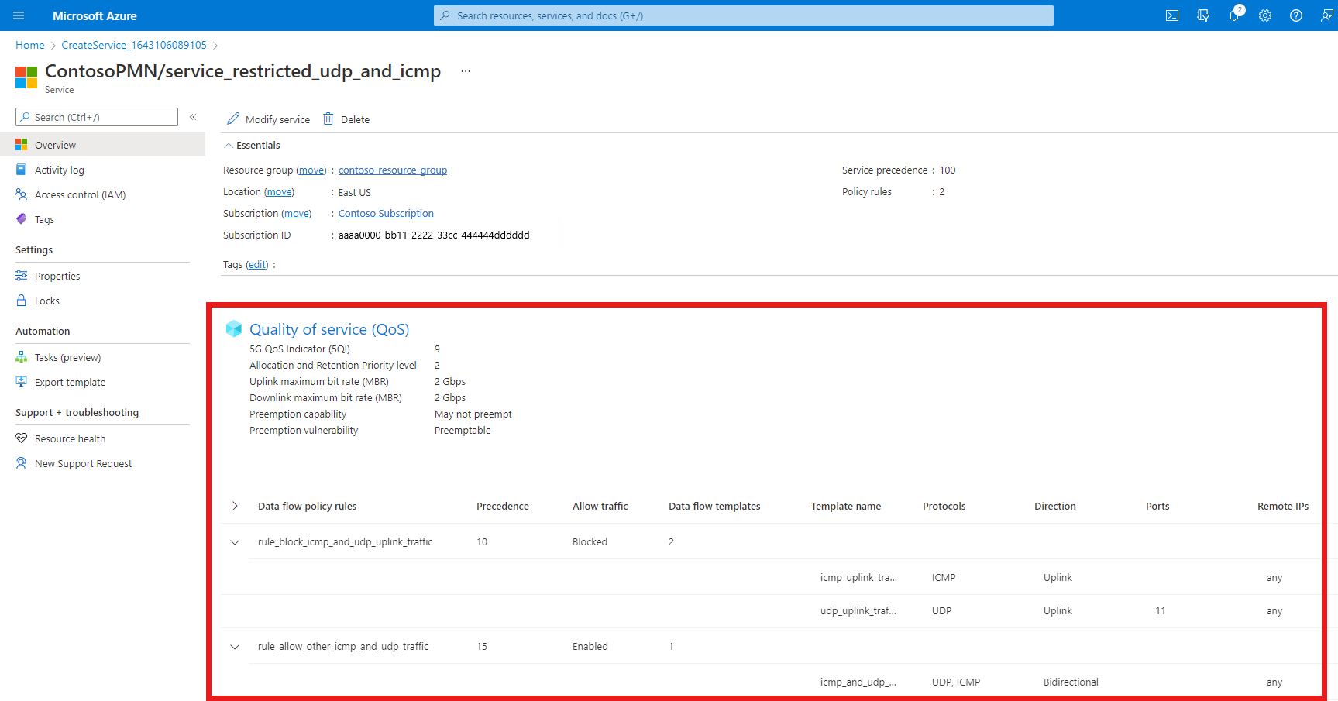Open the contoso-resource-group link
The height and width of the screenshot is (701, 1338).
coord(392,170)
